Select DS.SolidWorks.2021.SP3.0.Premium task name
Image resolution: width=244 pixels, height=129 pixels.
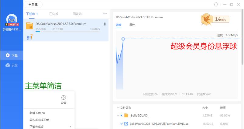pos(61,24)
